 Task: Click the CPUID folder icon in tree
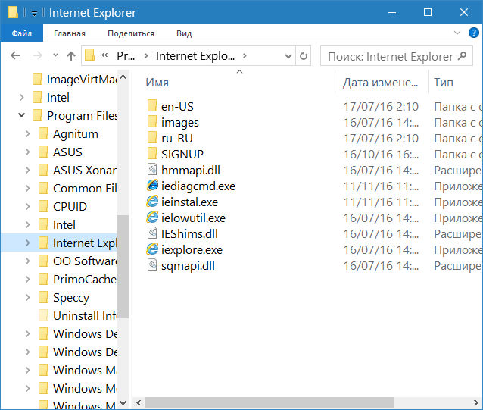coord(43,207)
